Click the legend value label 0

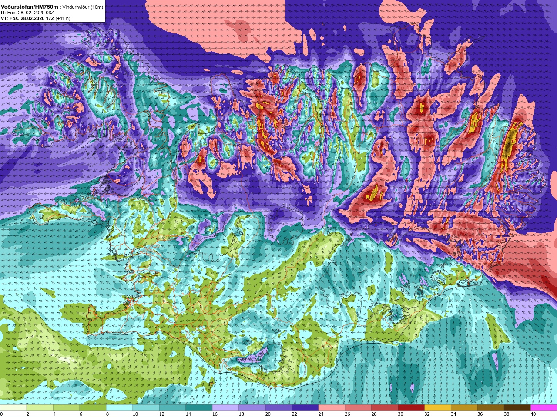(1, 414)
